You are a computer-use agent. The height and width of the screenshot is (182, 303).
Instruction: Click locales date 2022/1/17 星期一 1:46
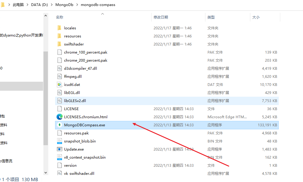tap(172, 28)
